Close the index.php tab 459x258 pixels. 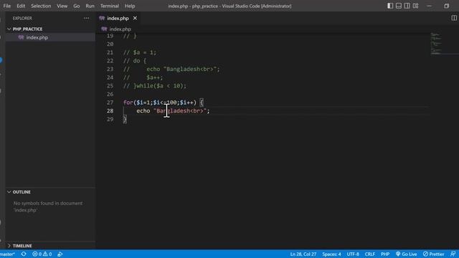(x=135, y=18)
